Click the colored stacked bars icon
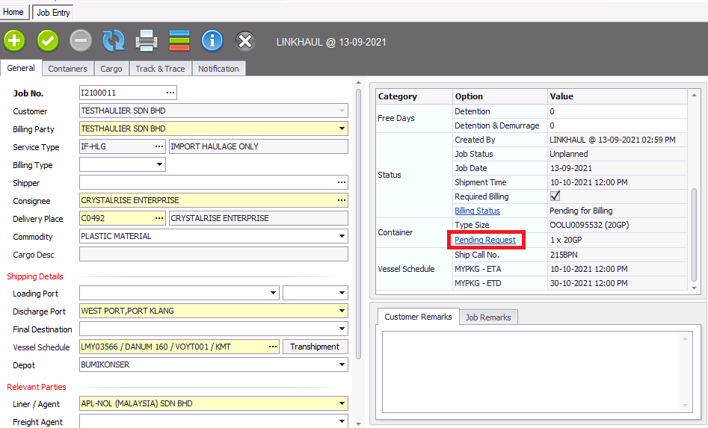Viewport: 708px width, 428px height. [179, 40]
